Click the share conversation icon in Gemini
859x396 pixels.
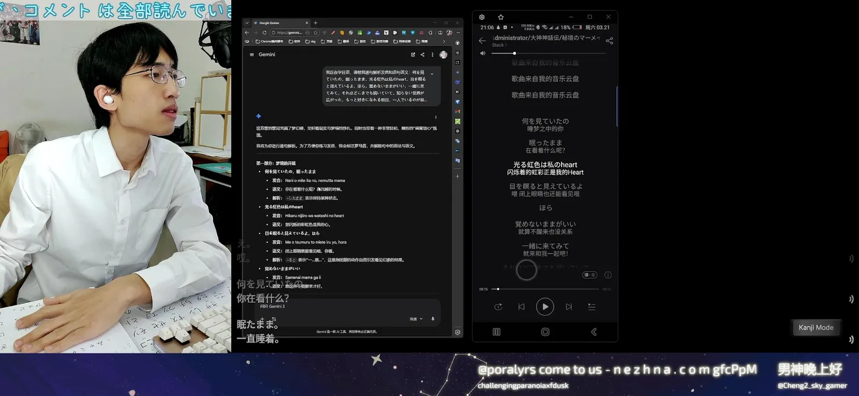coord(422,54)
